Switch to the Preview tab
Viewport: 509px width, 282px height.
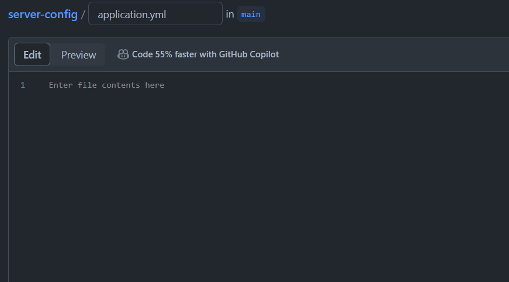[78, 54]
